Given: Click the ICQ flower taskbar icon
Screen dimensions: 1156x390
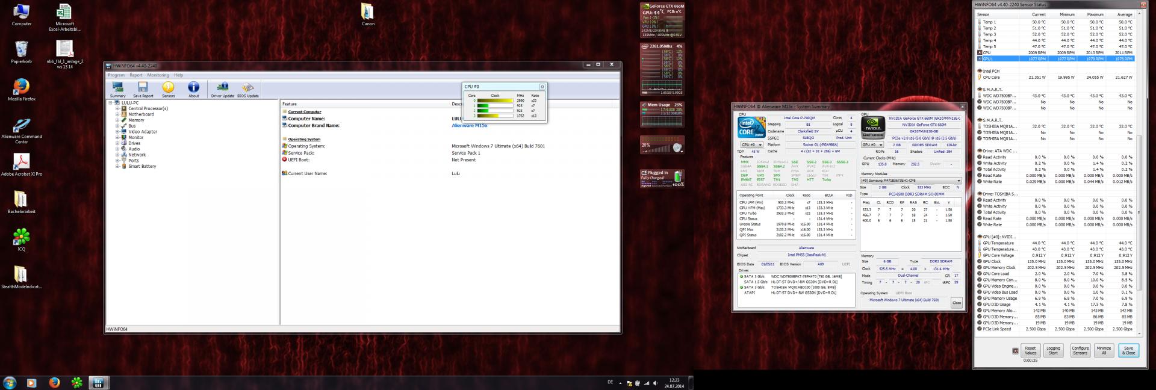Looking at the screenshot, I should tap(76, 383).
